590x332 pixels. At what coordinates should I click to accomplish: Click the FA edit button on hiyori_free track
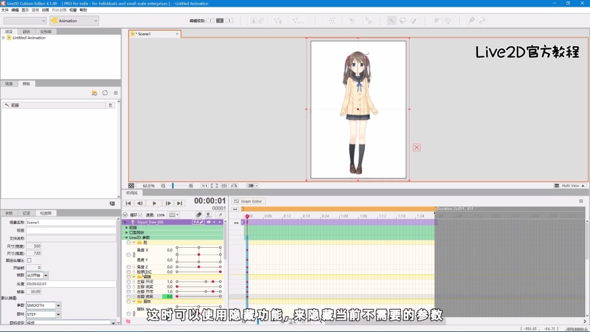click(x=198, y=222)
